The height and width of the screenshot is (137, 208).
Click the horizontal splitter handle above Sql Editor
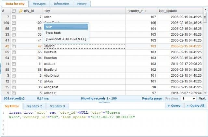[104, 102]
